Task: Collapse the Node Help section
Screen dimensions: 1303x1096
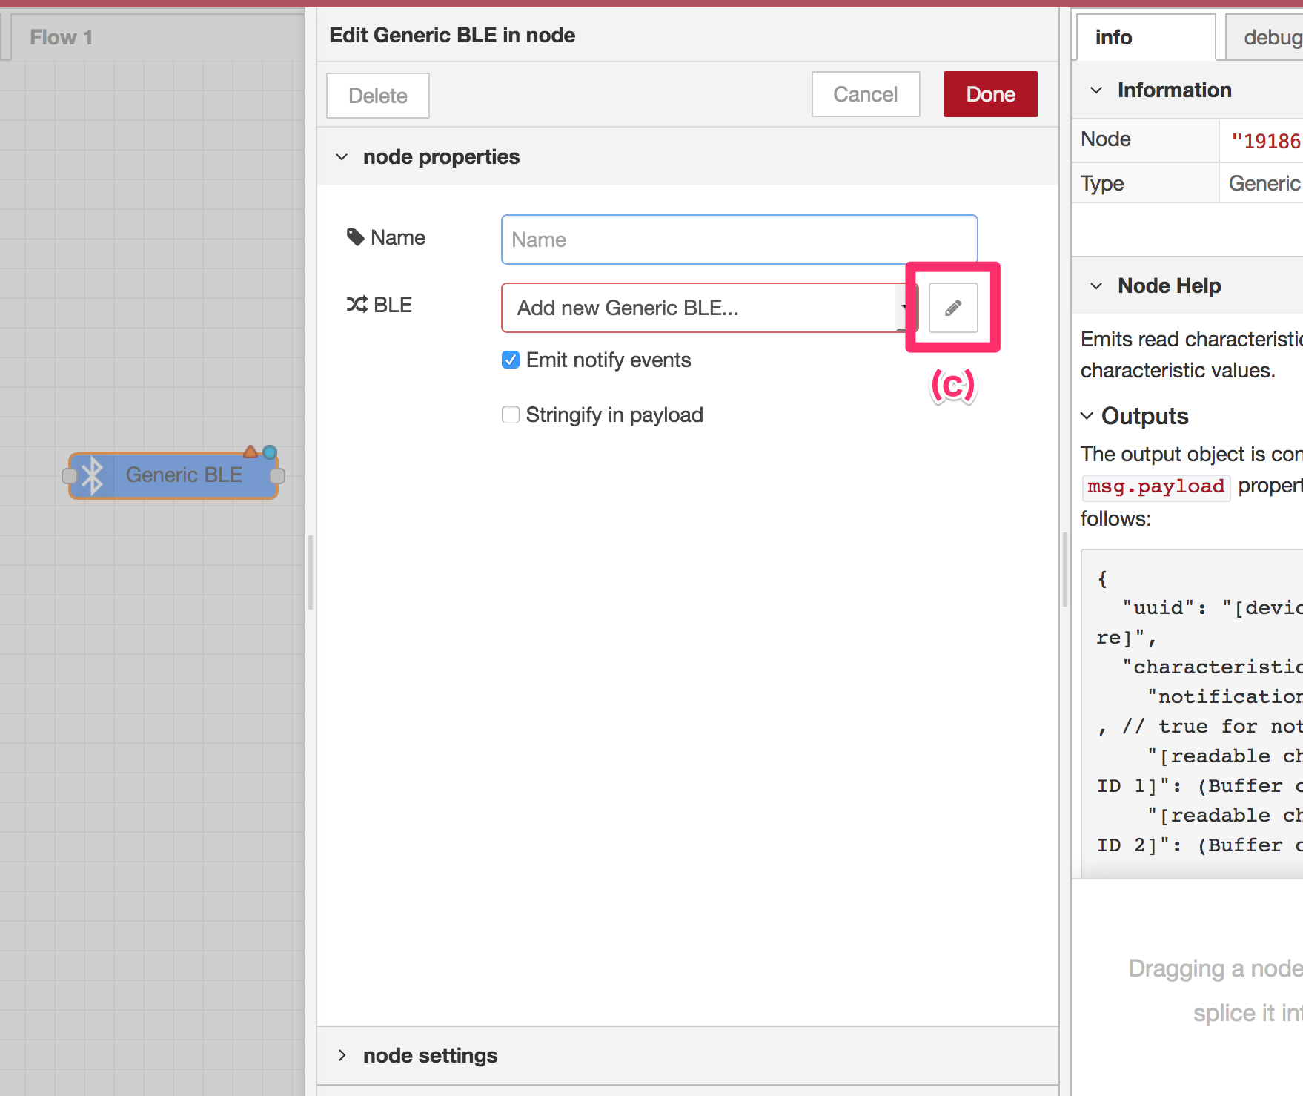Action: pyautogui.click(x=1096, y=286)
